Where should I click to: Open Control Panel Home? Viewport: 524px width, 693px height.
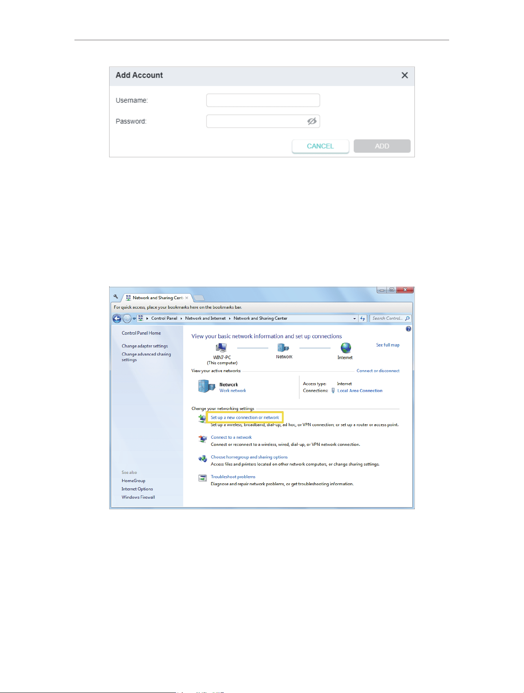point(141,333)
